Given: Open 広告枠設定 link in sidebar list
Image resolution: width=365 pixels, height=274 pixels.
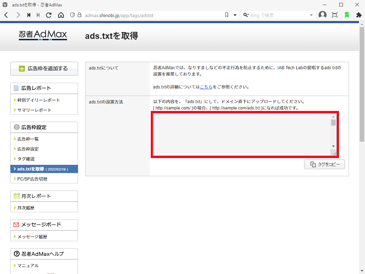Looking at the screenshot, I should pos(28,149).
